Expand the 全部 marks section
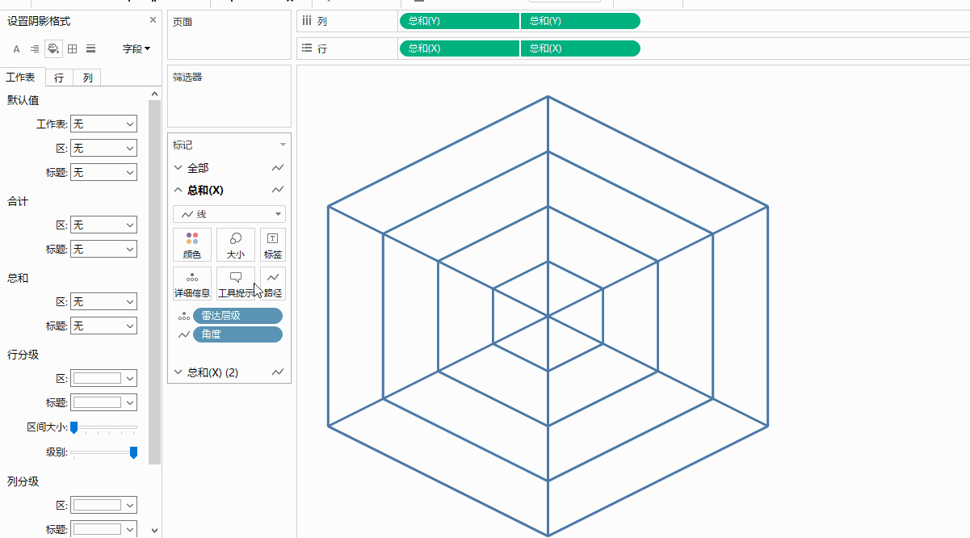The height and width of the screenshot is (538, 970). click(x=178, y=168)
